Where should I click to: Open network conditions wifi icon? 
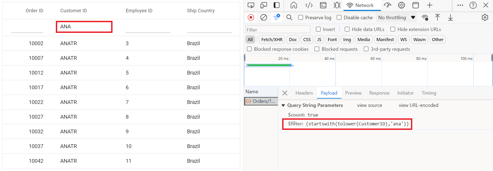tap(425, 18)
